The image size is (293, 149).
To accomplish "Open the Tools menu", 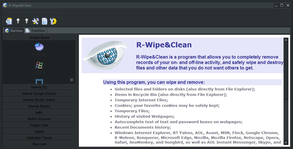I will point(42,12).
